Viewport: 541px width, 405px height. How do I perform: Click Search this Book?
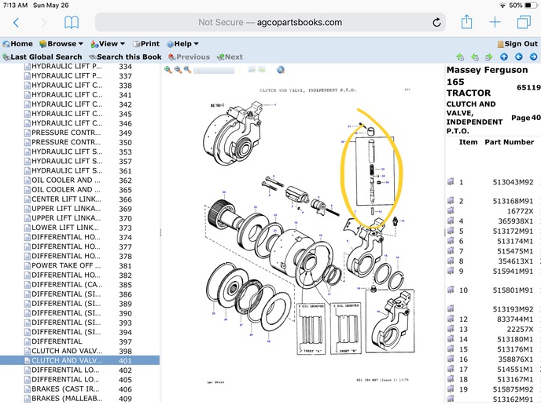coord(125,57)
